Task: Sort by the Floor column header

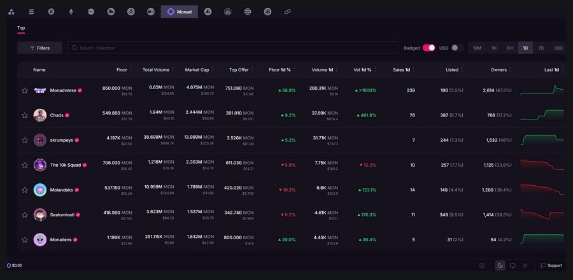Action: coord(122,69)
